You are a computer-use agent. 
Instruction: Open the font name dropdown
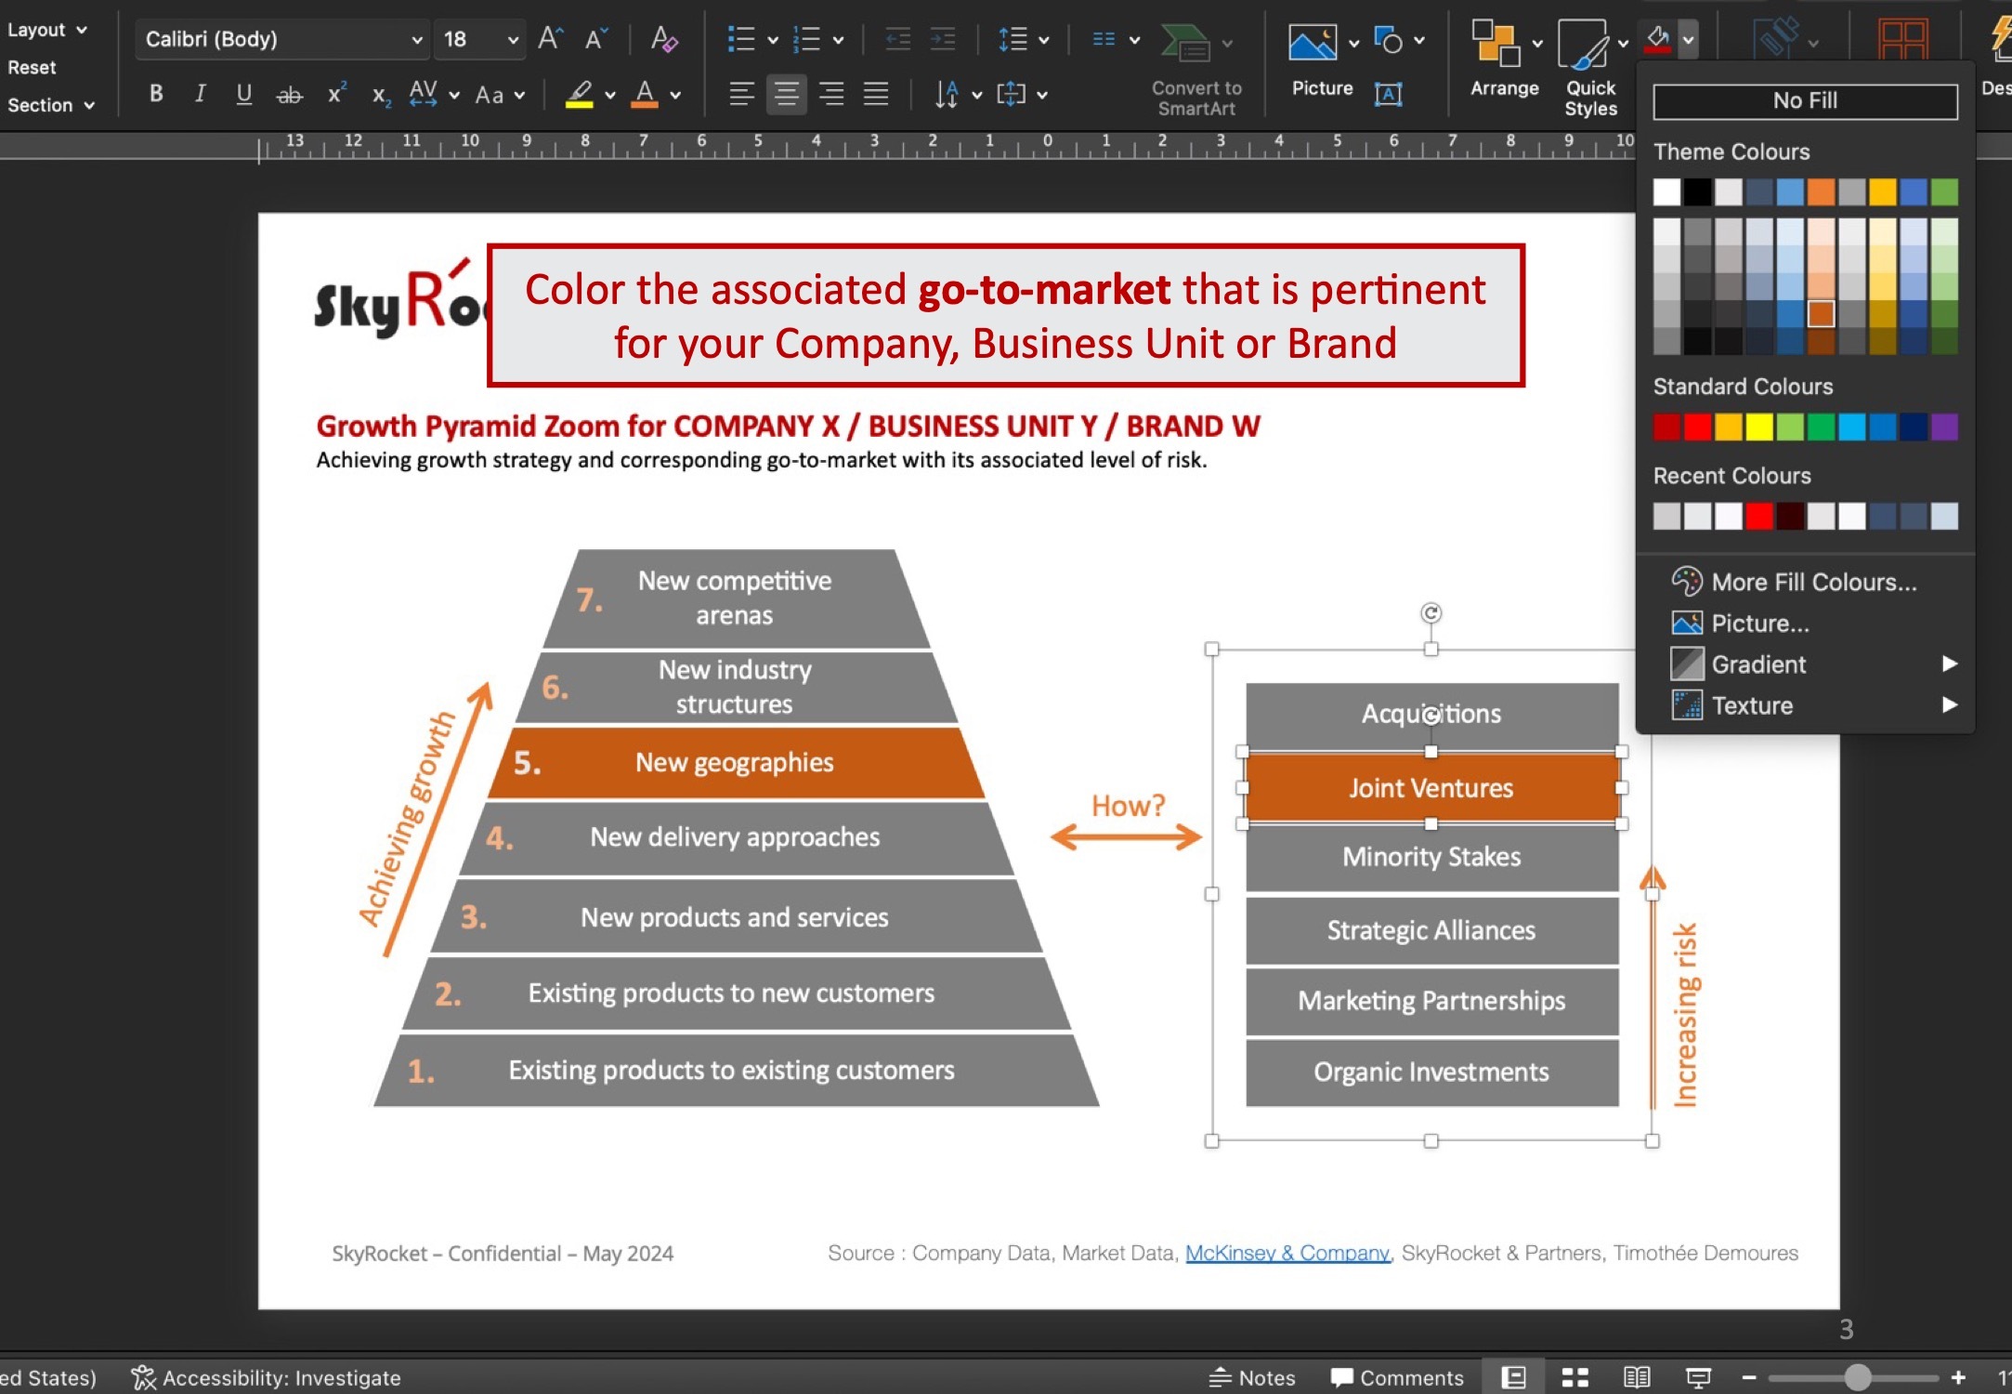[417, 40]
